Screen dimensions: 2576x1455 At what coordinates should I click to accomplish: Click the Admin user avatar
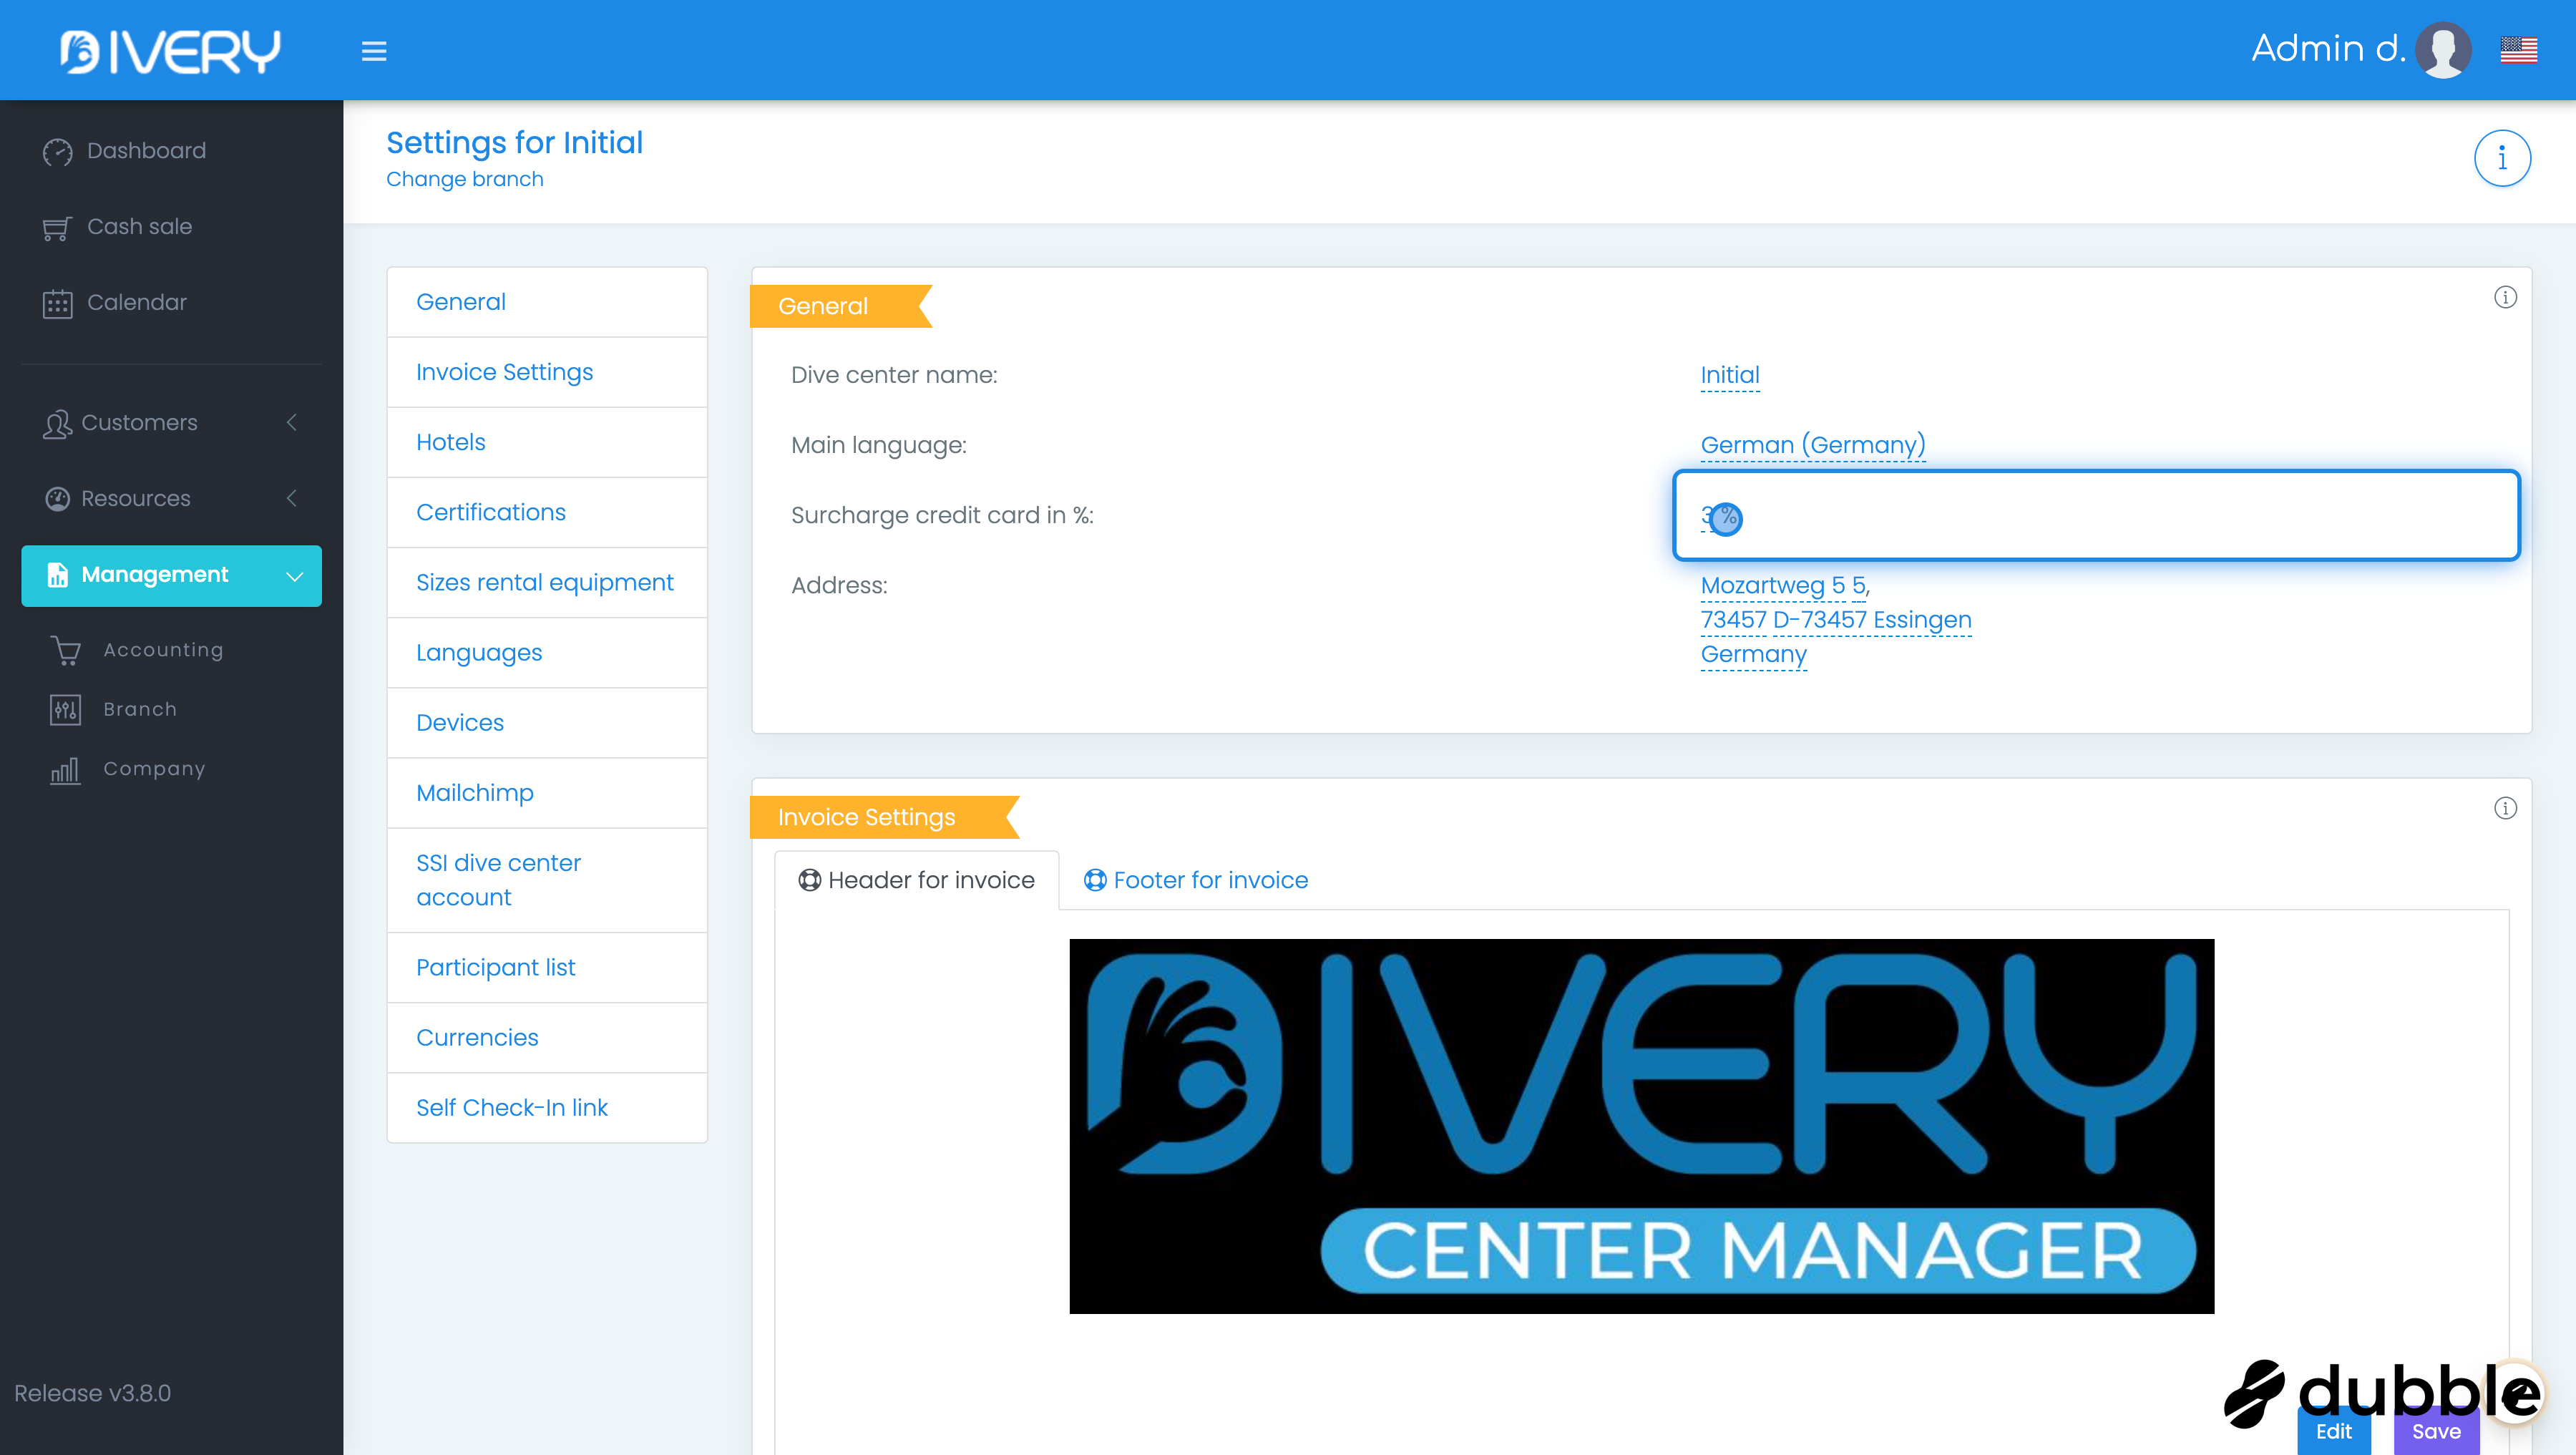(2443, 49)
